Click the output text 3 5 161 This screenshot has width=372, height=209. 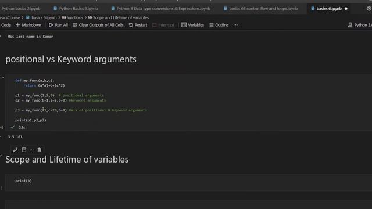click(x=15, y=137)
